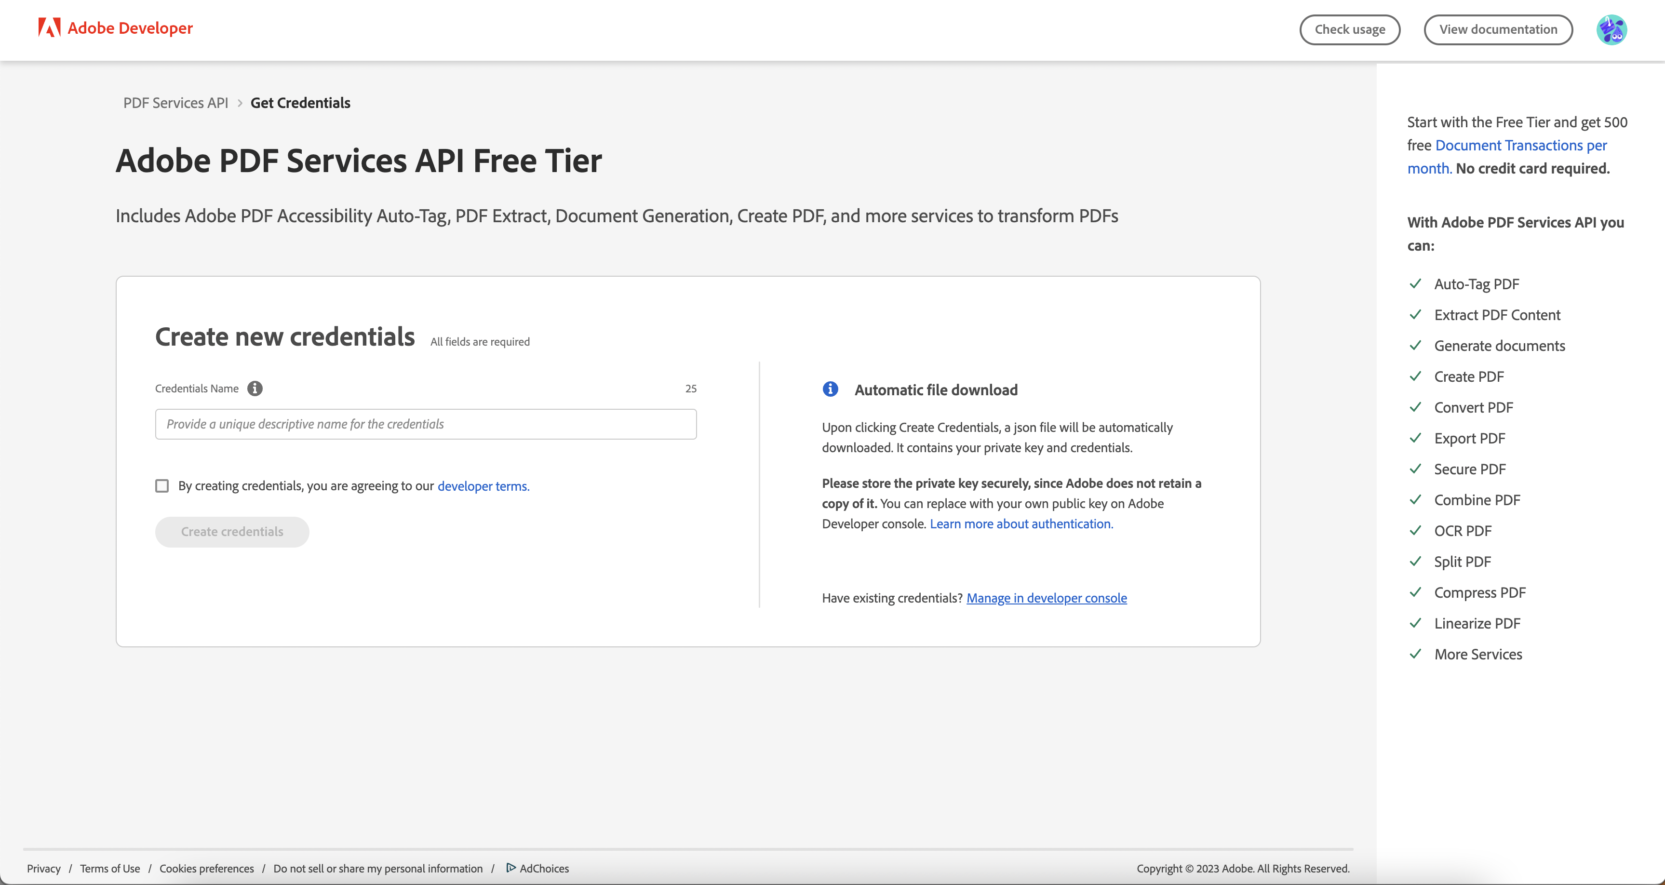Click Terms of Use in the footer

click(110, 868)
